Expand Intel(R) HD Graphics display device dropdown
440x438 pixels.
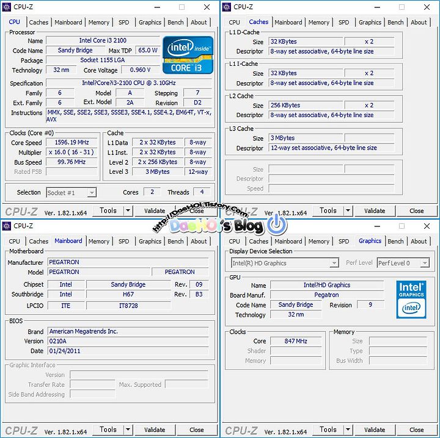(334, 263)
